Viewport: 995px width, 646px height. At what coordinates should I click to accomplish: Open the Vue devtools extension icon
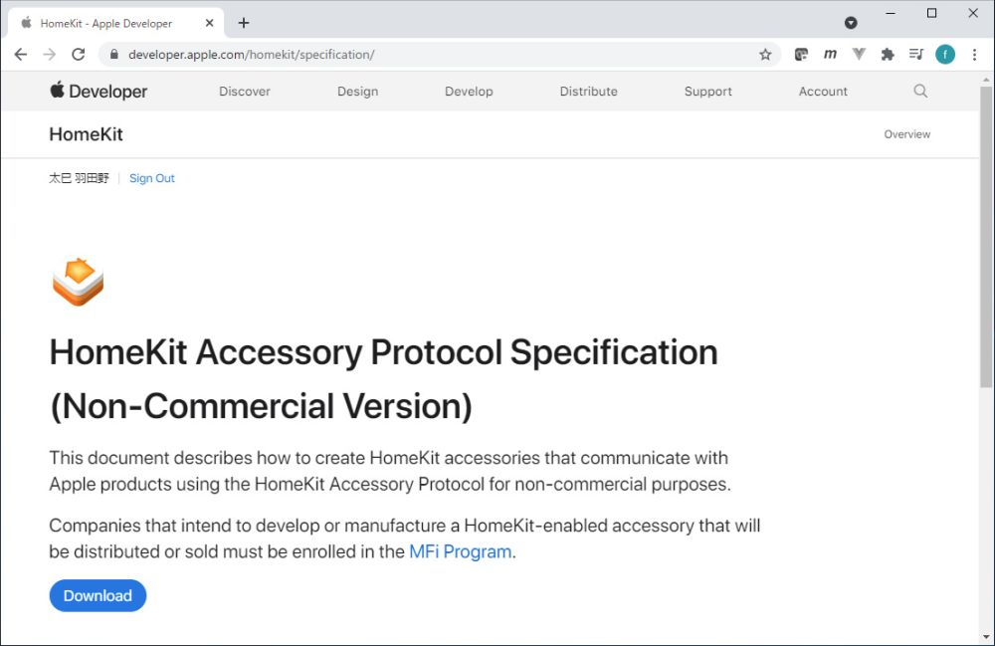click(x=858, y=55)
